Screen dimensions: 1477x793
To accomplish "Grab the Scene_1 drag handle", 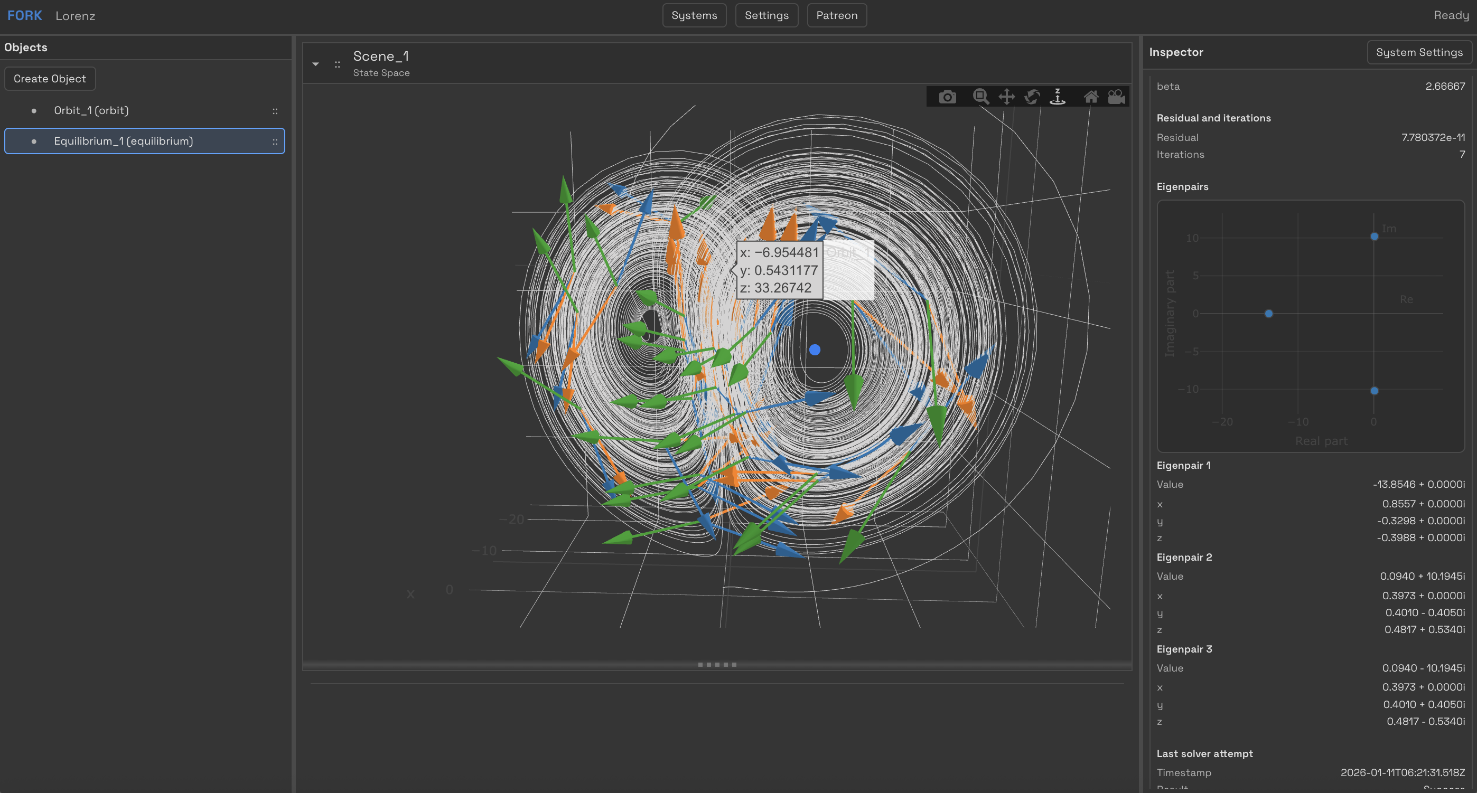I will click(337, 64).
